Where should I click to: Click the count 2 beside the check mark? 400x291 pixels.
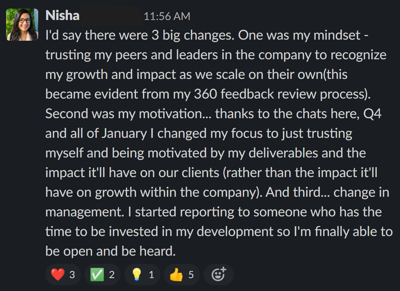pos(112,275)
